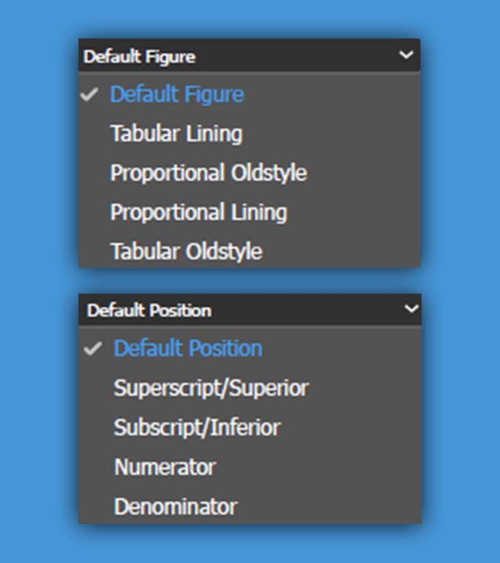Select the highlighted Default Position option
This screenshot has height=563, width=500.
click(x=188, y=349)
